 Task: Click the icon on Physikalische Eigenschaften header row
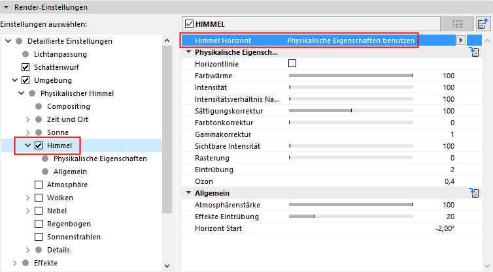point(475,52)
